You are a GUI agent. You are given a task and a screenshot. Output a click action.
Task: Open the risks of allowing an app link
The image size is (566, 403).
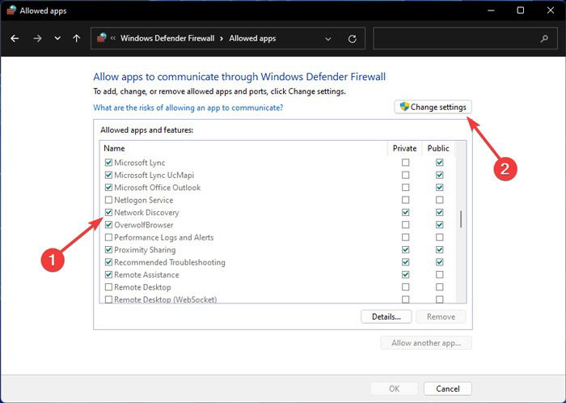coord(188,108)
